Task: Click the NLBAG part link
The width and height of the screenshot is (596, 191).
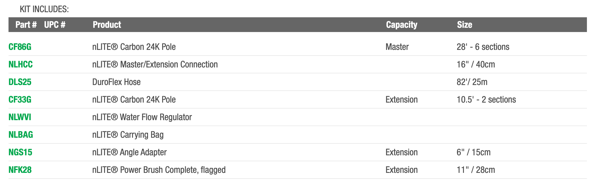Action: [21, 135]
